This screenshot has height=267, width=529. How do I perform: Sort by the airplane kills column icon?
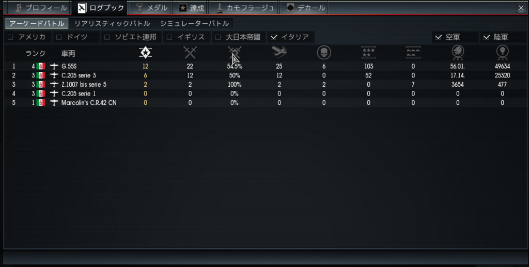click(x=279, y=53)
